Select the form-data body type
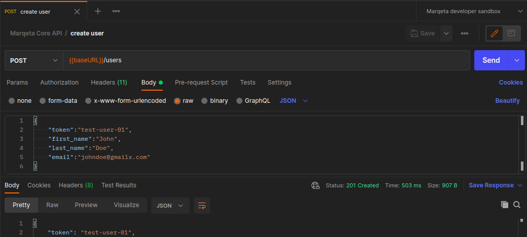Viewport: 527px width, 237px height. coord(58,101)
